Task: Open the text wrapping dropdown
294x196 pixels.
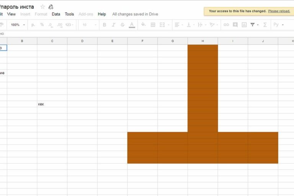Action: (x=202, y=25)
